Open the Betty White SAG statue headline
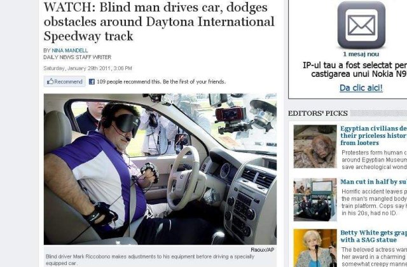Viewport: 407px width, 267px height. pyautogui.click(x=374, y=236)
